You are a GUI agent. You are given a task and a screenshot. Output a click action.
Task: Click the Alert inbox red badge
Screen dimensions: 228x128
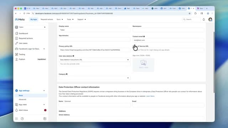click(x=45, y=110)
